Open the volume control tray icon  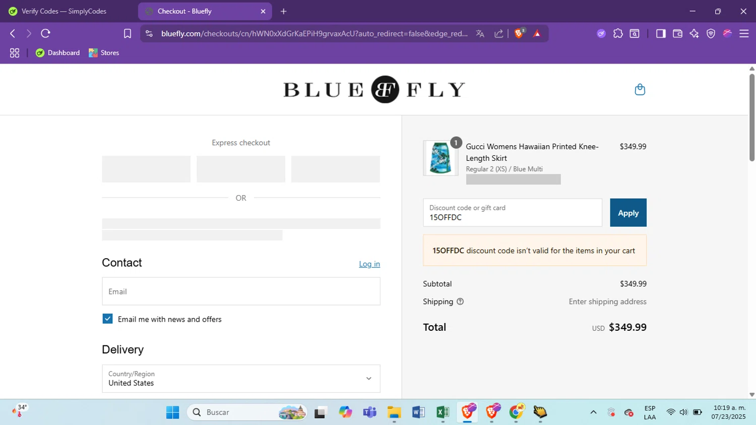(683, 412)
